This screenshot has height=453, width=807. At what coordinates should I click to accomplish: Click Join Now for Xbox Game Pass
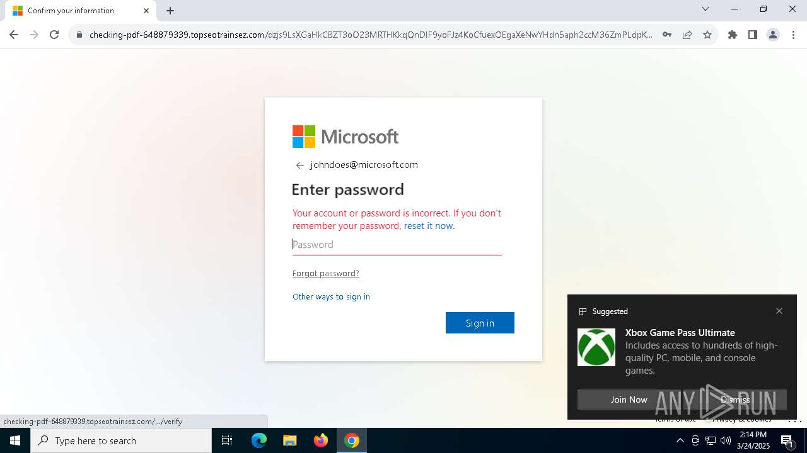[x=629, y=400]
